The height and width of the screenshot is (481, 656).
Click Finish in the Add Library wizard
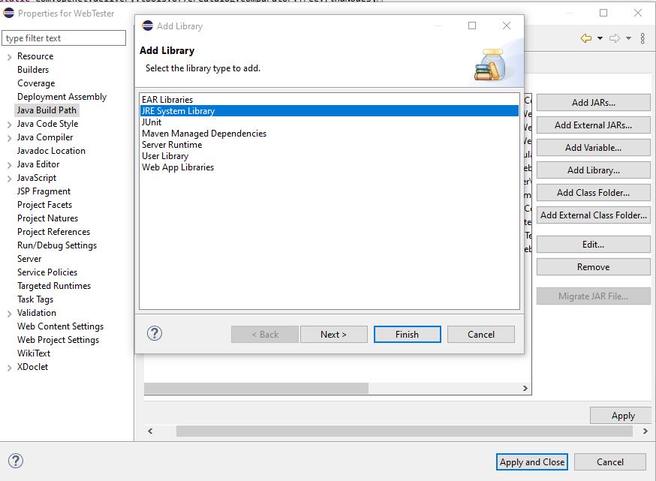[x=407, y=334]
